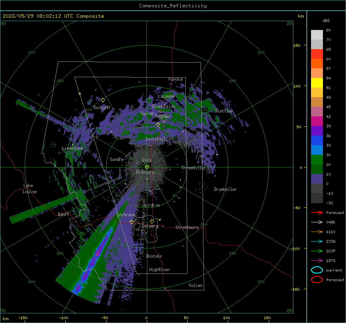Click the Sylvan label

147,113
